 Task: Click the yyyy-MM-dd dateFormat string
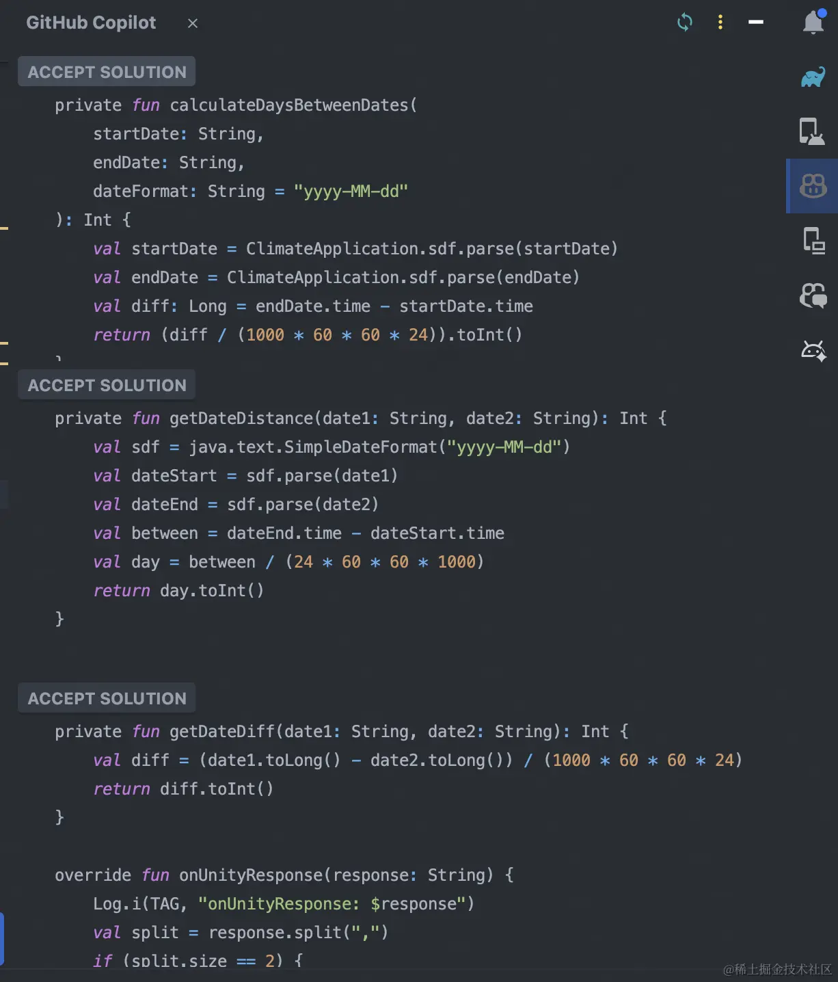pyautogui.click(x=351, y=191)
